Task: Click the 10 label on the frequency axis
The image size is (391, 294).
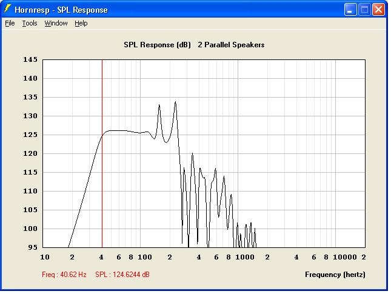Action: (x=45, y=257)
